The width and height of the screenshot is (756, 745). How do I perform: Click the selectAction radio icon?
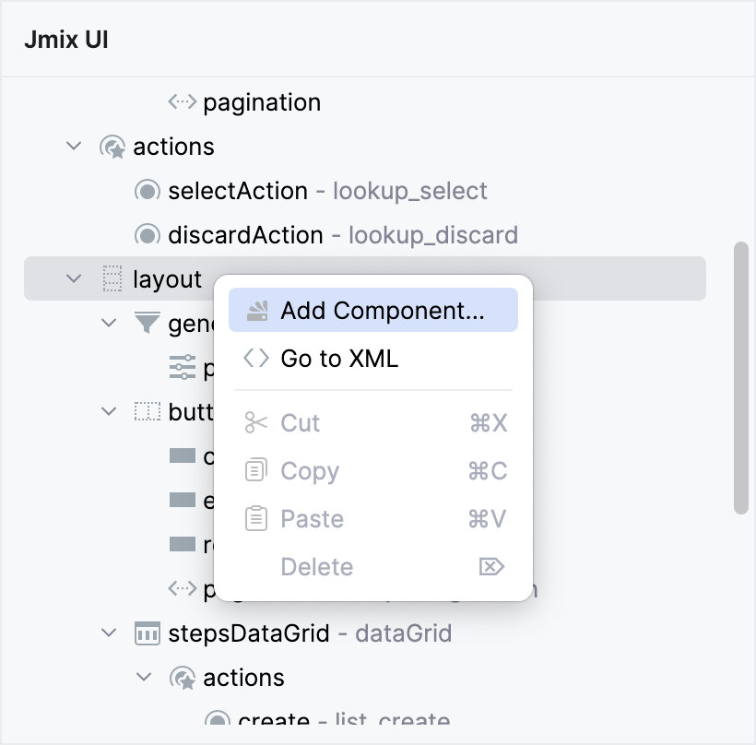pyautogui.click(x=147, y=190)
